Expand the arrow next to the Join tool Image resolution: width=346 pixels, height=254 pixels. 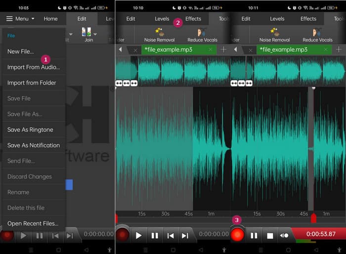pyautogui.click(x=95, y=34)
